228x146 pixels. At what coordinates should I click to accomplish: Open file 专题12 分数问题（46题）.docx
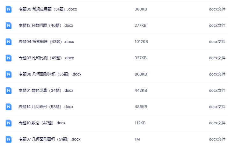(x=46, y=26)
